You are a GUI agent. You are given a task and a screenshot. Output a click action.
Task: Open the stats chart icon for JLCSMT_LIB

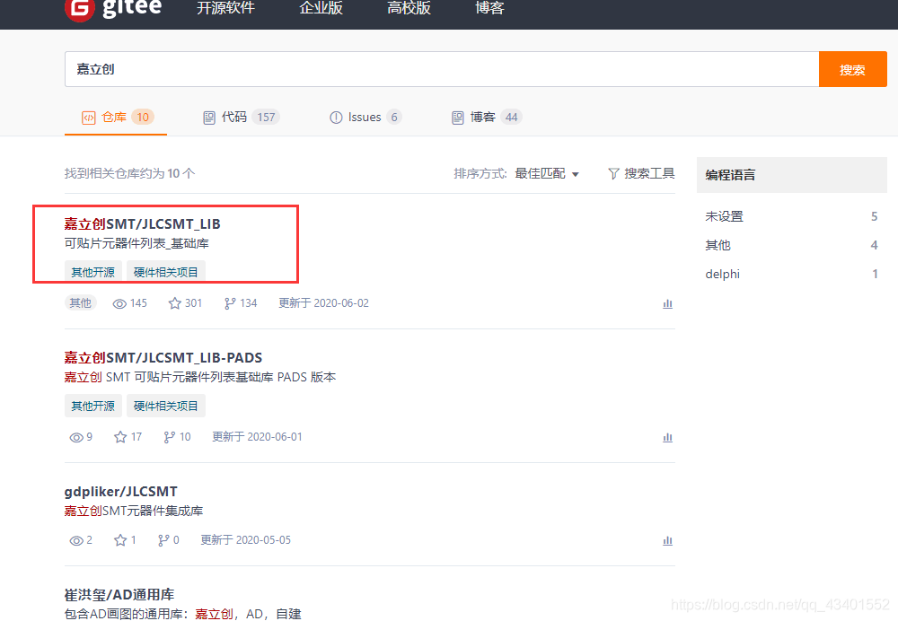[667, 303]
